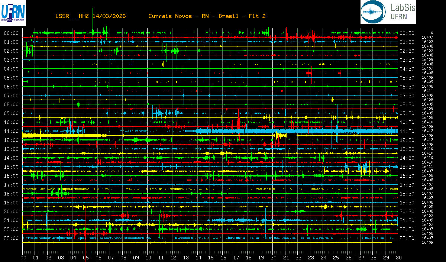Click the date 14/03/2026 in the header

[x=109, y=16]
